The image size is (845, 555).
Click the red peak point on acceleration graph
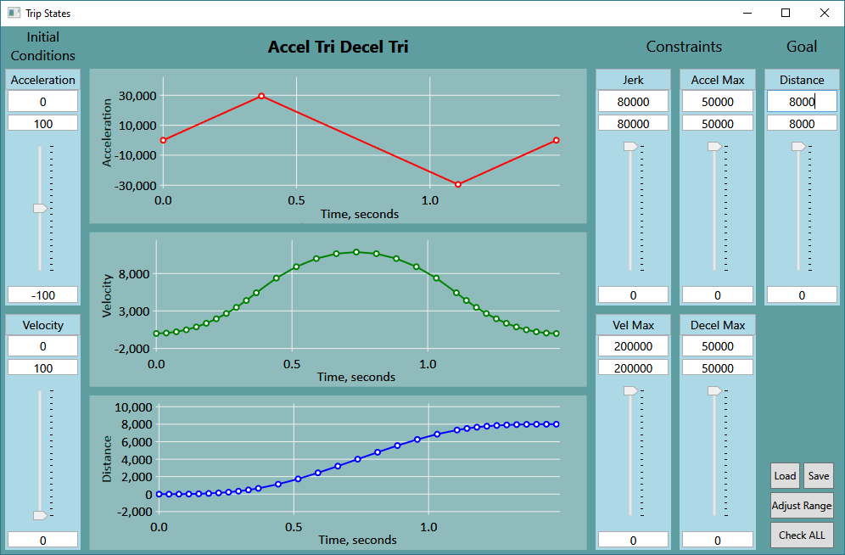(261, 96)
